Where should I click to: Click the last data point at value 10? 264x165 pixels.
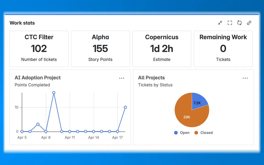[125, 107]
